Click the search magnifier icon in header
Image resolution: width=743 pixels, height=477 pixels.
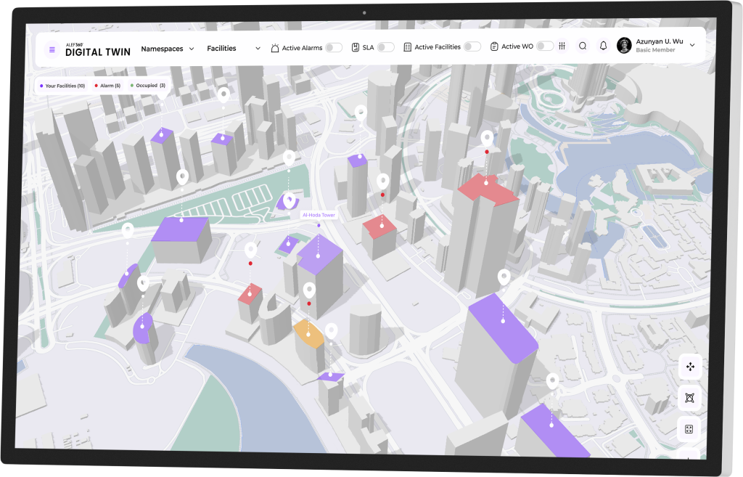coord(582,46)
